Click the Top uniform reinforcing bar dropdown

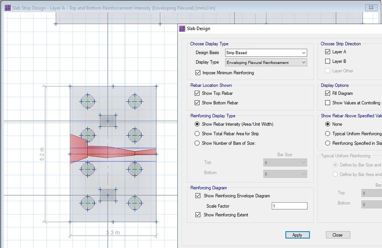(x=371, y=193)
